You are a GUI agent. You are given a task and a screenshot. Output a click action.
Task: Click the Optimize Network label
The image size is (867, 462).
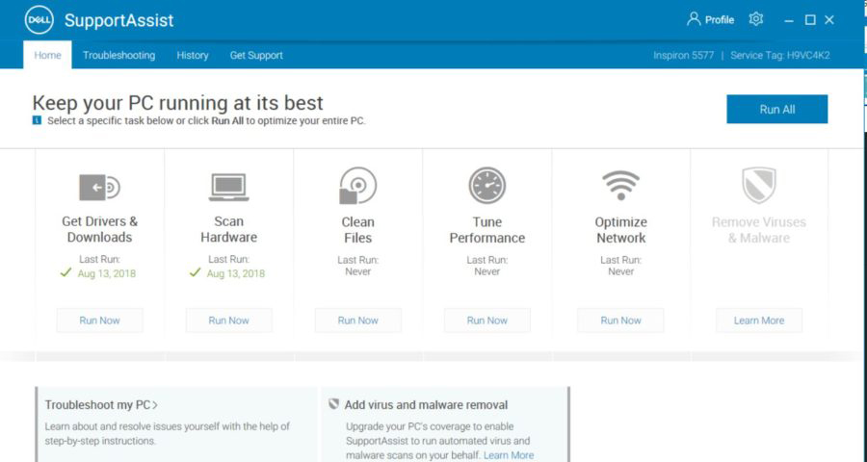click(621, 230)
